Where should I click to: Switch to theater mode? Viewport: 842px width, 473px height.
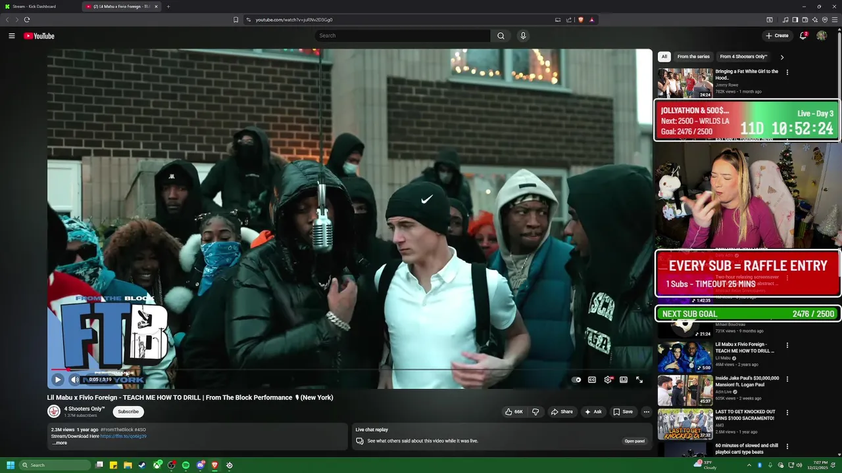[624, 380]
